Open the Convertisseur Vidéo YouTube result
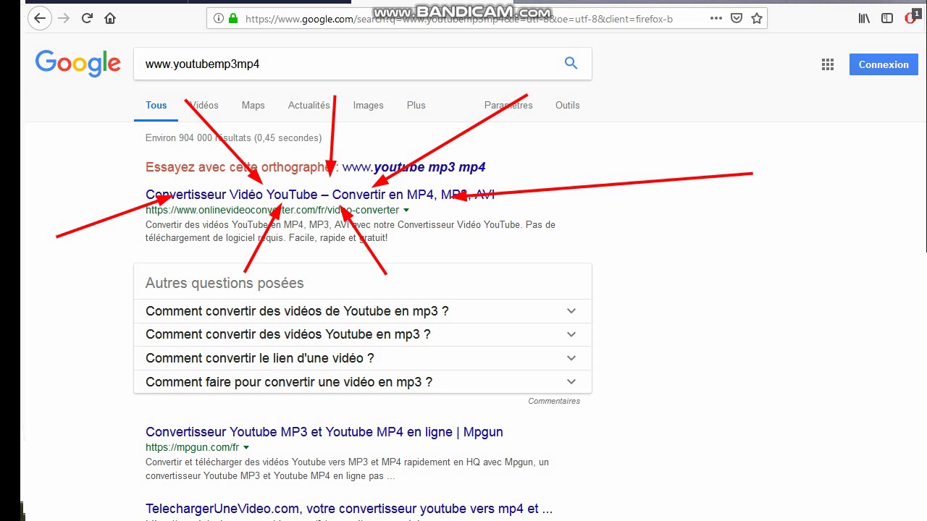The height and width of the screenshot is (521, 927). click(x=320, y=195)
